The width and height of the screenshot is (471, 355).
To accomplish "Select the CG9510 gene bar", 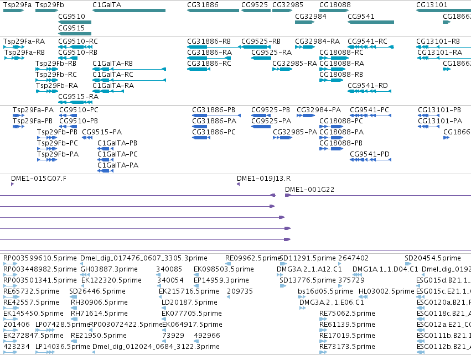I will 75,22.
